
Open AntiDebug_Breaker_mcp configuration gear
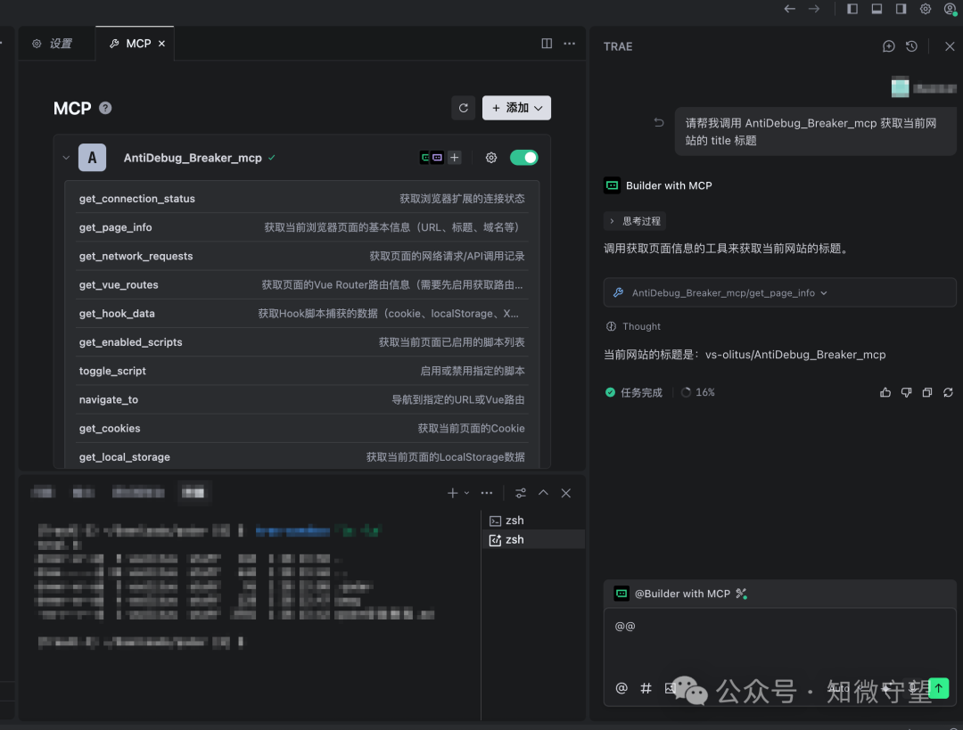(x=491, y=158)
